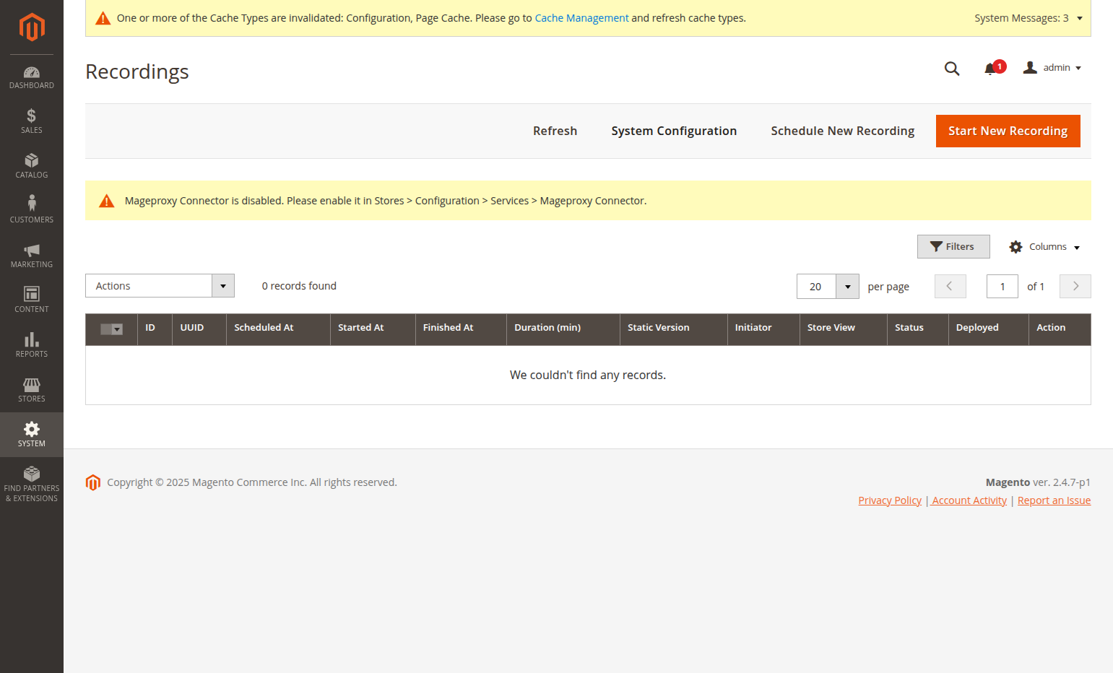Toggle the select-all checkbox dropdown in grid header
Viewport: 1113px width, 673px height.
pyautogui.click(x=111, y=329)
